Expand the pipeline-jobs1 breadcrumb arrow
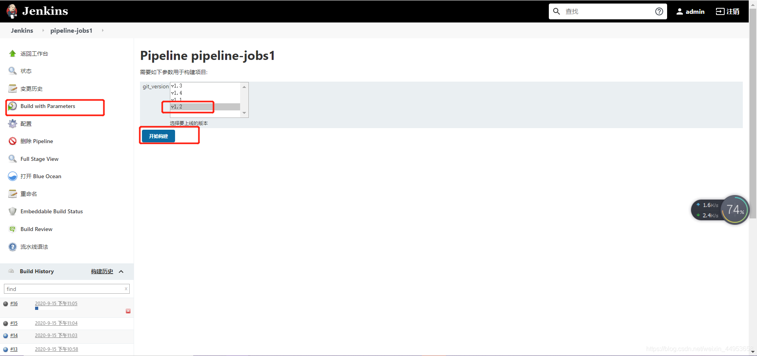 [103, 30]
